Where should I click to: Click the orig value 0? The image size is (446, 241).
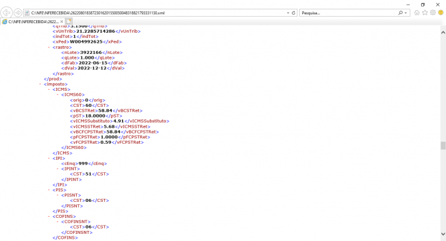point(87,100)
